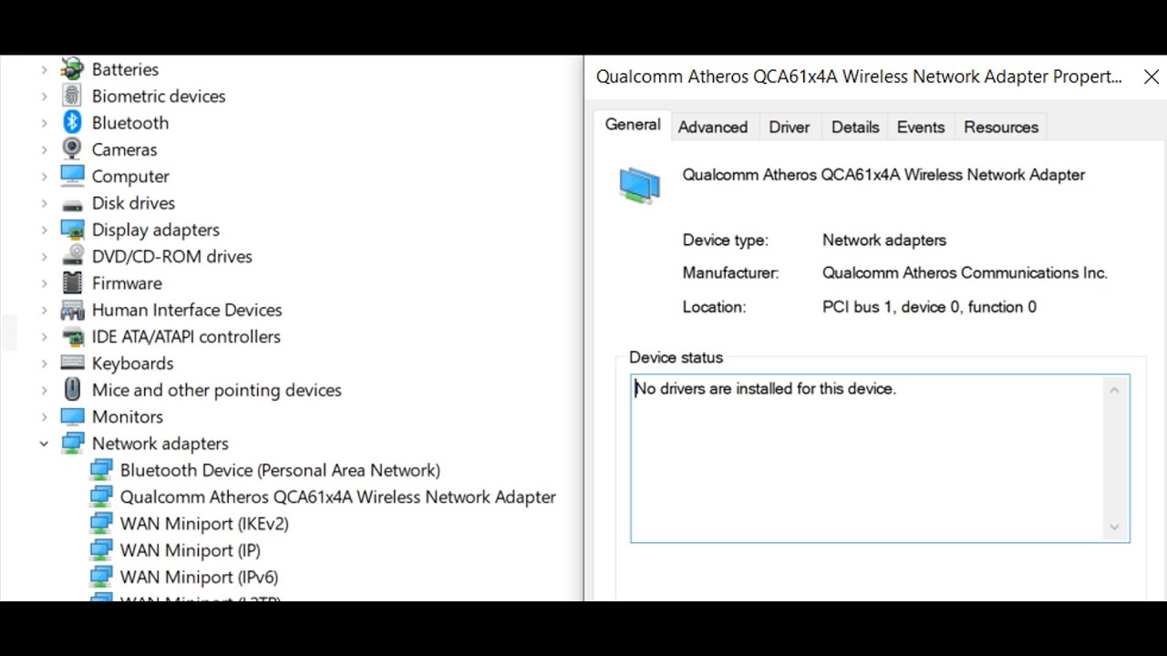Select WAN Miniport (IP) entry
Screen dimensions: 1167x656
[x=191, y=549]
